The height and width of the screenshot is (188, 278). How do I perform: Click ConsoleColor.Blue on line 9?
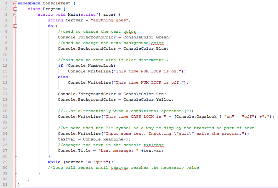(x=145, y=48)
